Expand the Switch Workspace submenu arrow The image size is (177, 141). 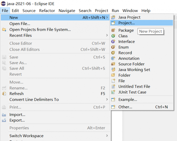pos(107,136)
